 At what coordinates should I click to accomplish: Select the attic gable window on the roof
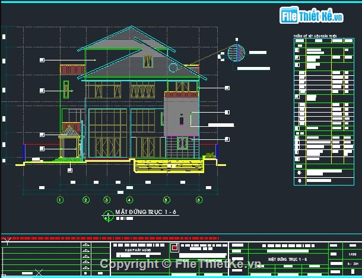pos(148,61)
